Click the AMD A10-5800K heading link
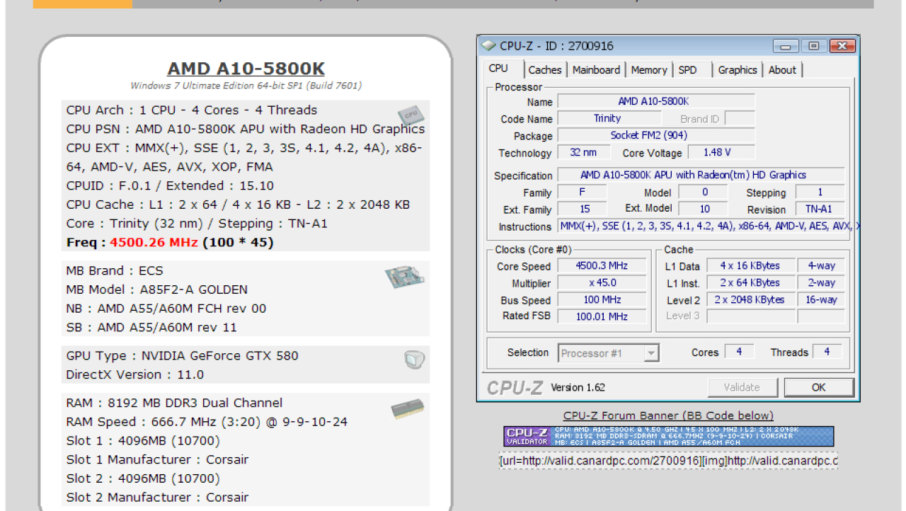 point(246,69)
